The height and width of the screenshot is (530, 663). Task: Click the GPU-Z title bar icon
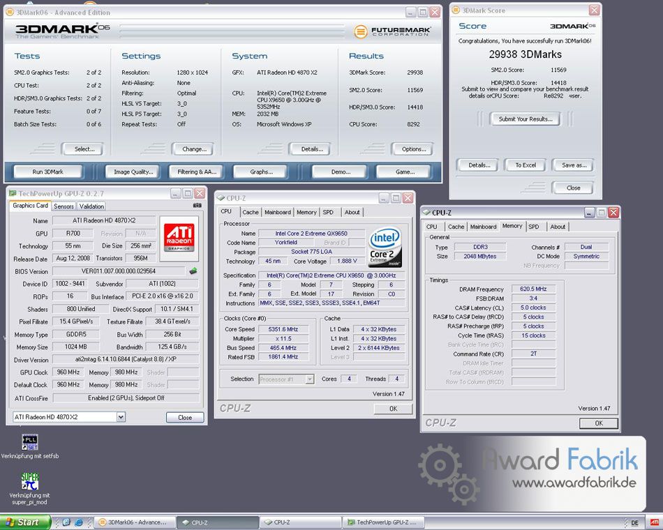point(13,194)
